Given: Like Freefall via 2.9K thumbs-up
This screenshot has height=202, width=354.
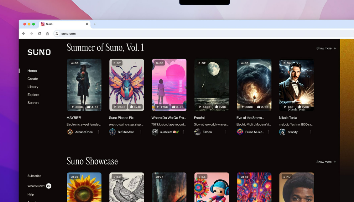Looking at the screenshot, I should [220, 107].
